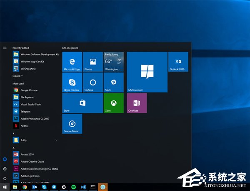Click the Windows Start button

point(5,187)
